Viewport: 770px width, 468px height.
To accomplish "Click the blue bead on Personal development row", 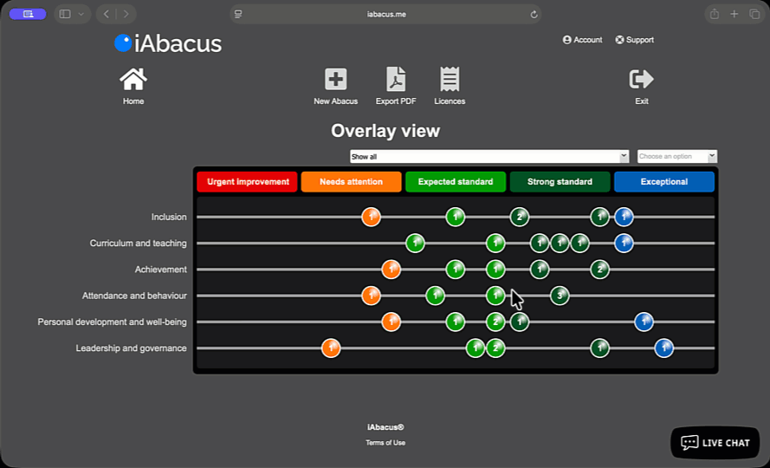I will 644,322.
